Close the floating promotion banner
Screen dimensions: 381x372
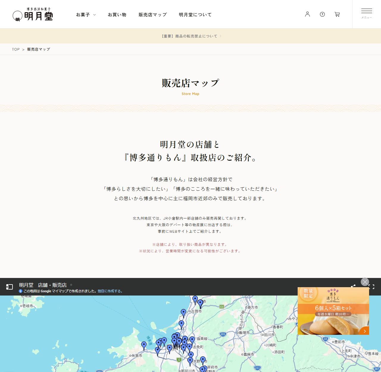pyautogui.click(x=365, y=282)
